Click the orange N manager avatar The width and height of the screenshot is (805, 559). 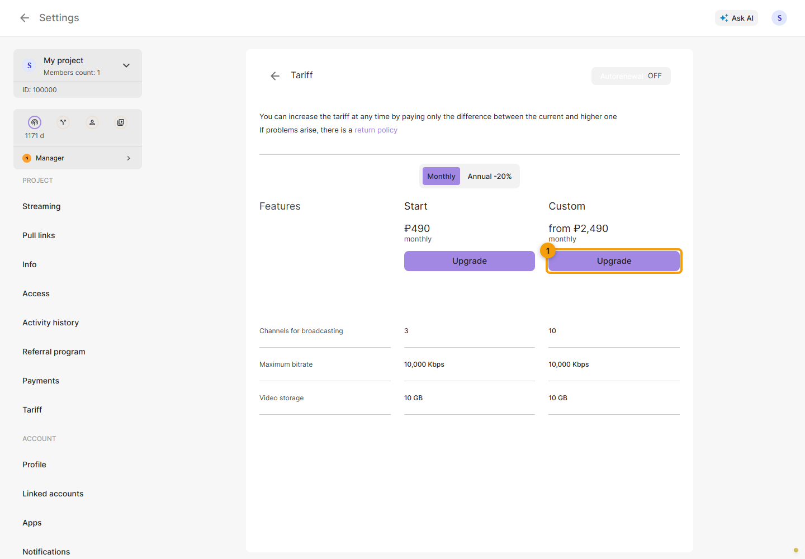click(x=27, y=158)
